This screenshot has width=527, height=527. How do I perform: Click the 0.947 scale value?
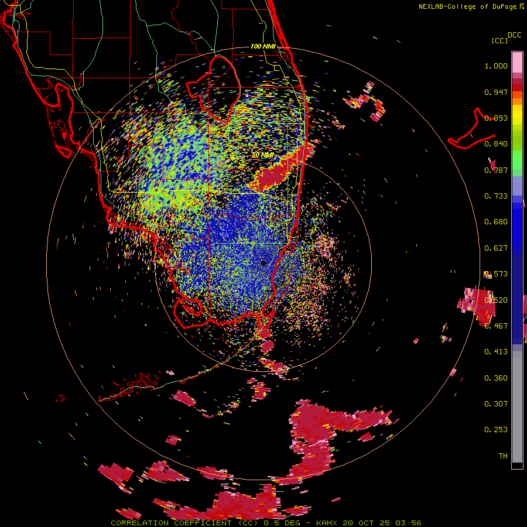click(x=496, y=92)
